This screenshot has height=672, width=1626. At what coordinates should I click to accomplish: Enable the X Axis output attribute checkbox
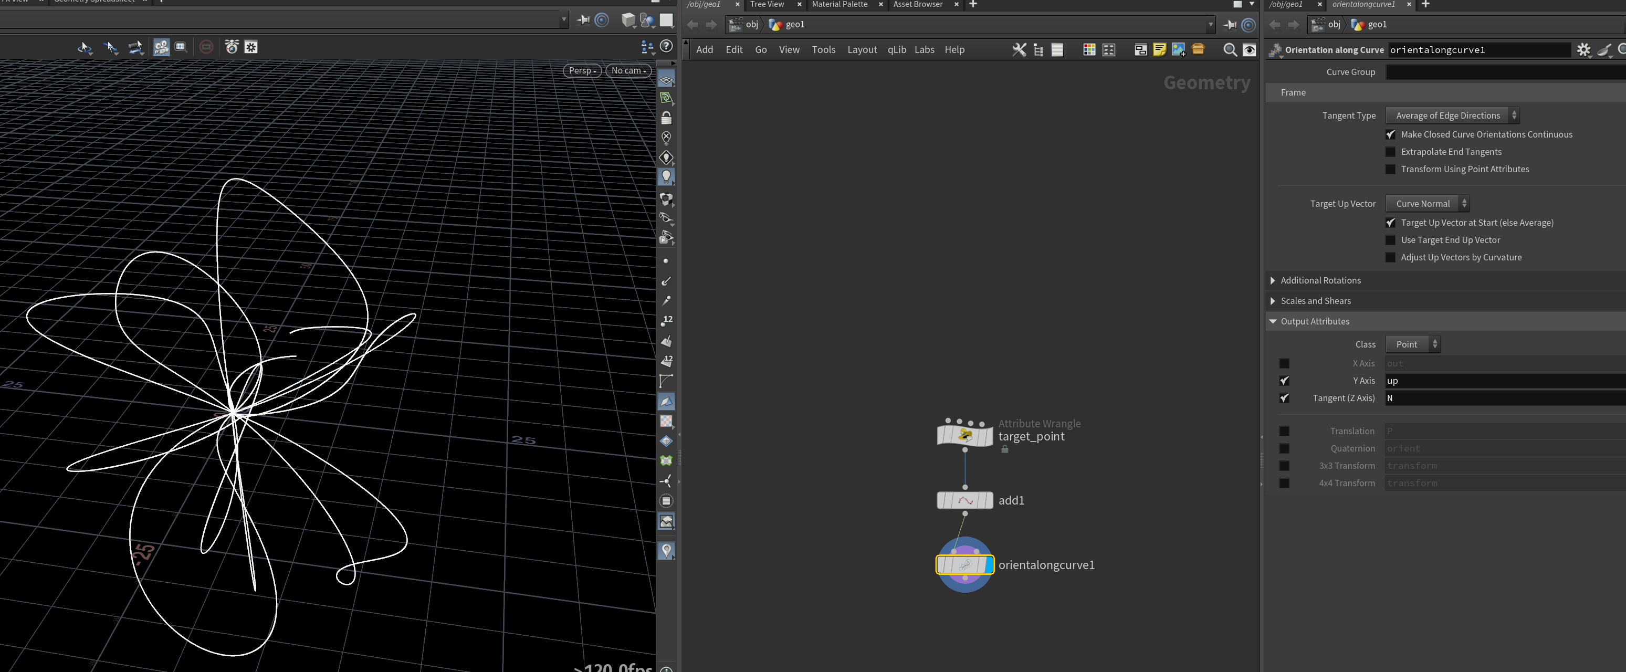coord(1284,363)
